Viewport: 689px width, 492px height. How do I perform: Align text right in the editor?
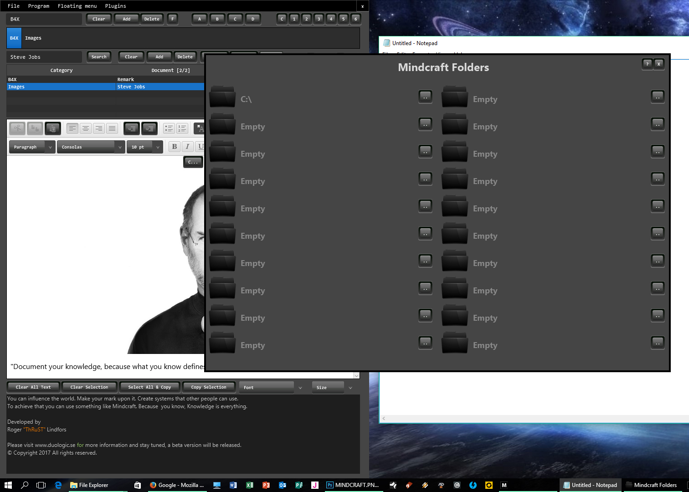(x=99, y=128)
